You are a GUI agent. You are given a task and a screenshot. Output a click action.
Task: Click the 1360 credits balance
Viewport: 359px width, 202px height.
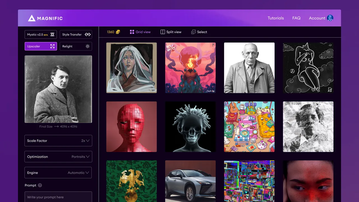(x=111, y=32)
